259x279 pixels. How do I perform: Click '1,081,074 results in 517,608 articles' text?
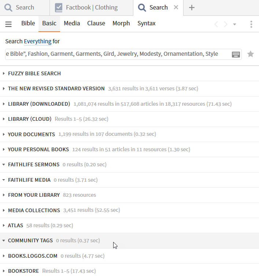(x=118, y=104)
